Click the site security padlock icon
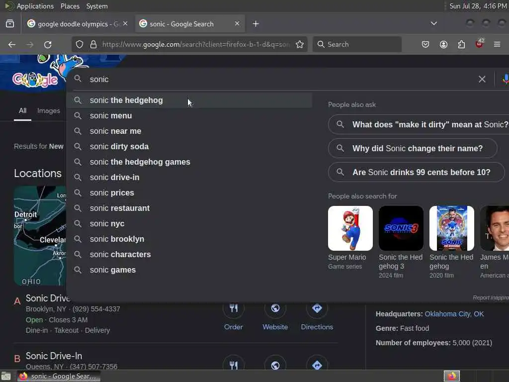509x382 pixels. pyautogui.click(x=93, y=44)
